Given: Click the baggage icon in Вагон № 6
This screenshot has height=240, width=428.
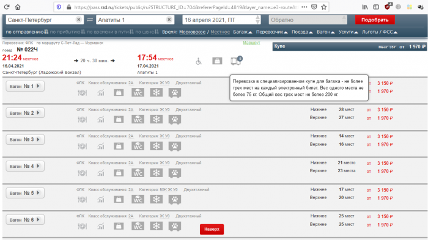Looking at the screenshot, I should coord(119,226).
